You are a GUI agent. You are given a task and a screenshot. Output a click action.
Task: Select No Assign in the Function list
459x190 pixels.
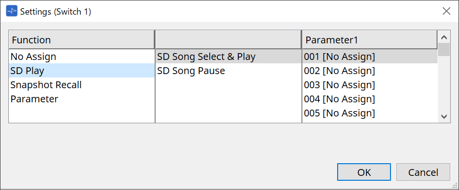click(x=82, y=57)
